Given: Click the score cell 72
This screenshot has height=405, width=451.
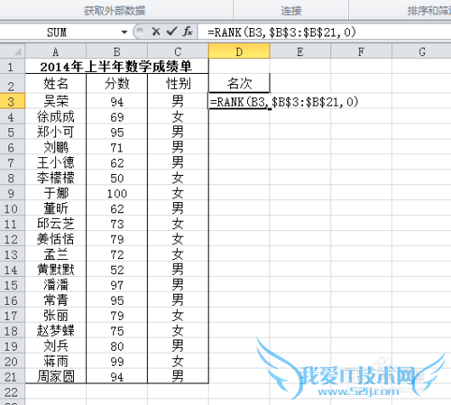Looking at the screenshot, I should [117, 254].
